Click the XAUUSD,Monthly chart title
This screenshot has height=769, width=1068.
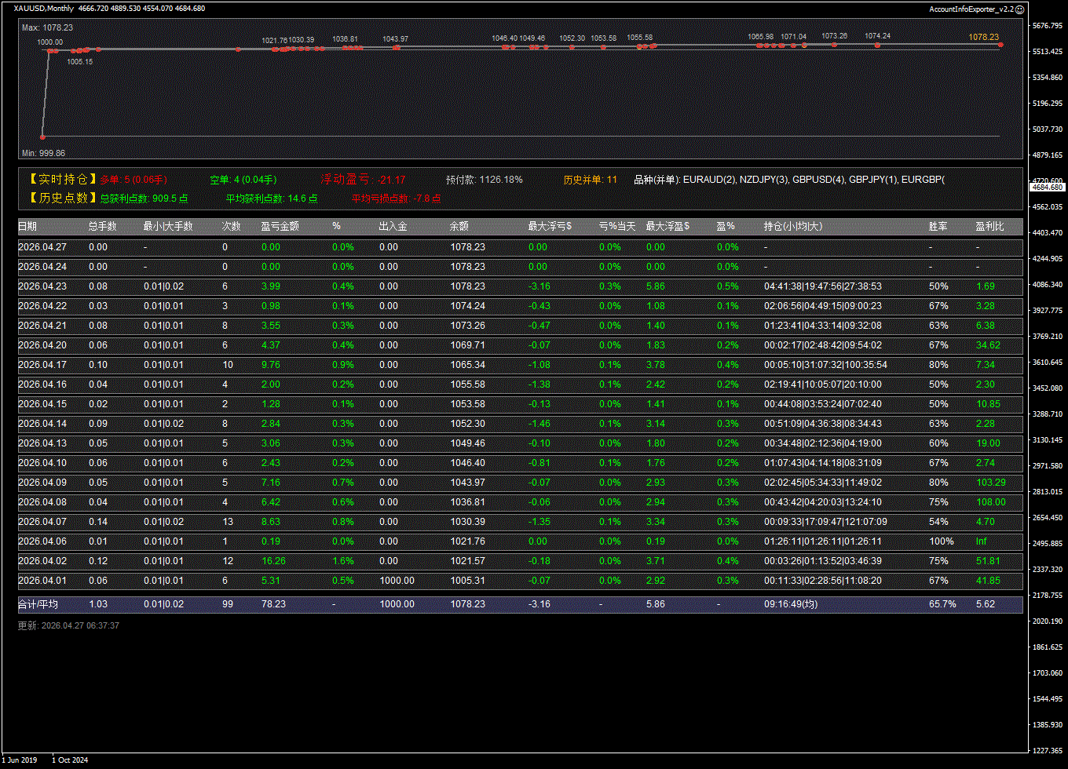click(44, 9)
